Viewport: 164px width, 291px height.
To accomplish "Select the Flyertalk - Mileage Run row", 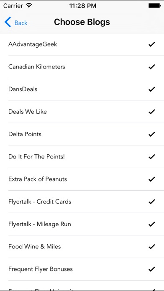I will [x=82, y=224].
